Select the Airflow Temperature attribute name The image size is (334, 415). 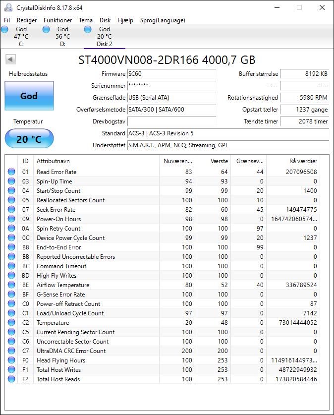click(63, 285)
